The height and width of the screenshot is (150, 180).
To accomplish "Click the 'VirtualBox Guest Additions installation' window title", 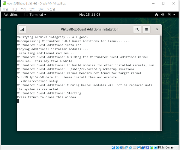I will (89, 29).
